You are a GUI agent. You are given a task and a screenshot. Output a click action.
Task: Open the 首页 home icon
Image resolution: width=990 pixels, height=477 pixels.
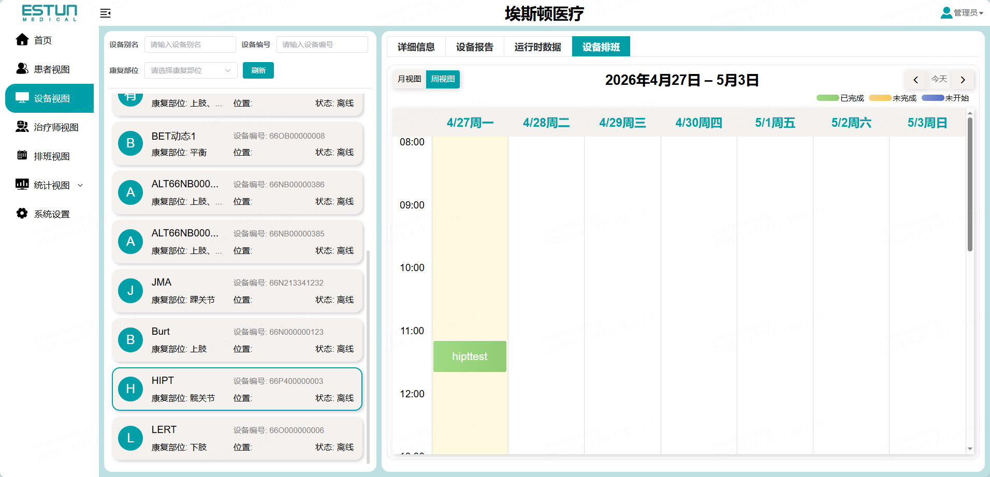[22, 40]
